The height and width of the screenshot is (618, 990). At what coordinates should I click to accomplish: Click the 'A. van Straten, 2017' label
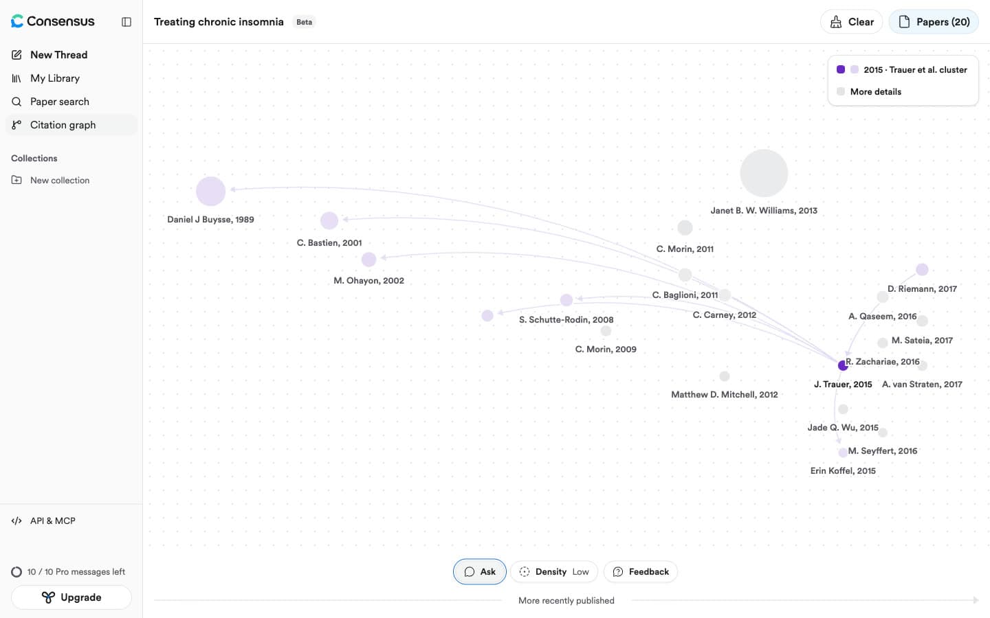pos(923,385)
